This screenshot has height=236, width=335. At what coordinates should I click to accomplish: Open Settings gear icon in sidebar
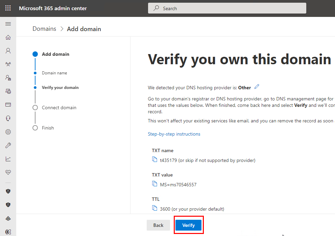point(8,132)
